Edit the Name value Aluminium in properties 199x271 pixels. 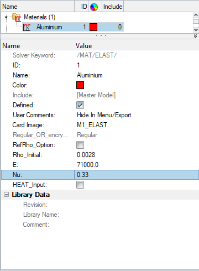90,75
